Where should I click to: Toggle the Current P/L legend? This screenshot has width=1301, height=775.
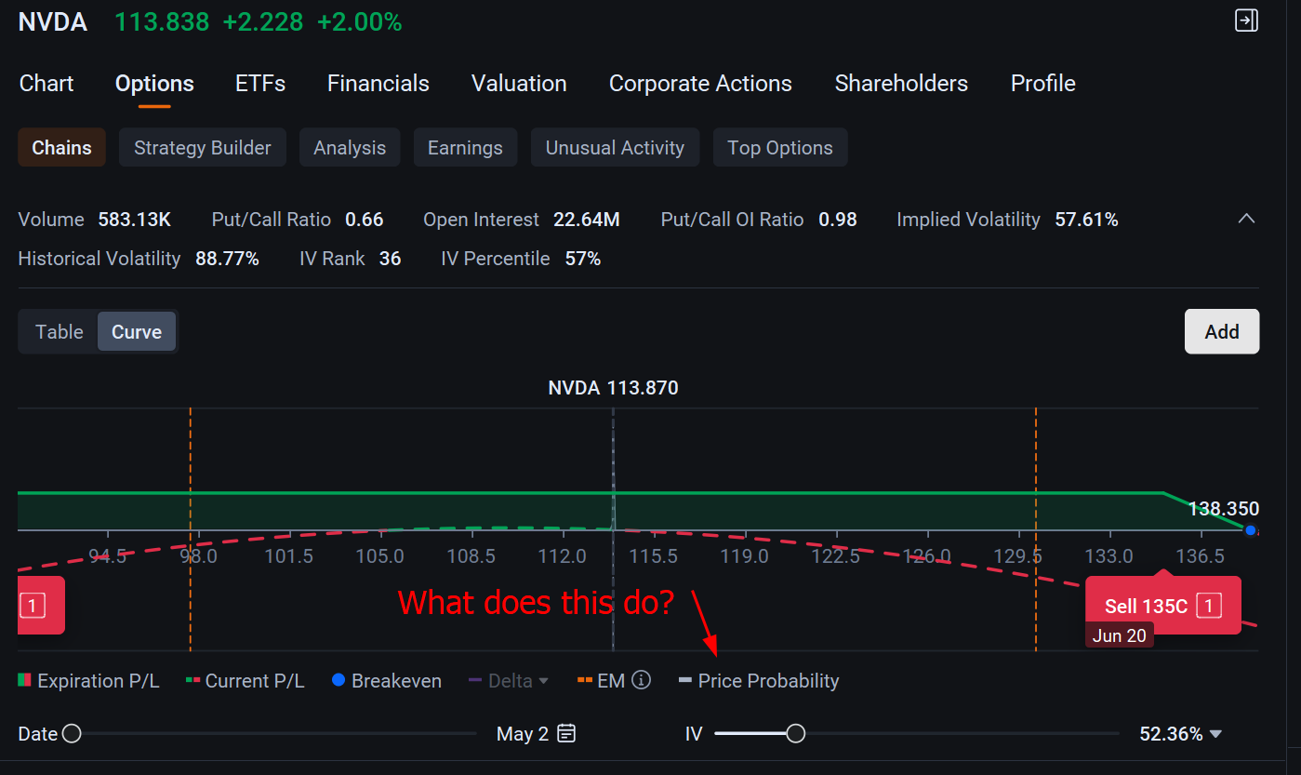pos(245,681)
